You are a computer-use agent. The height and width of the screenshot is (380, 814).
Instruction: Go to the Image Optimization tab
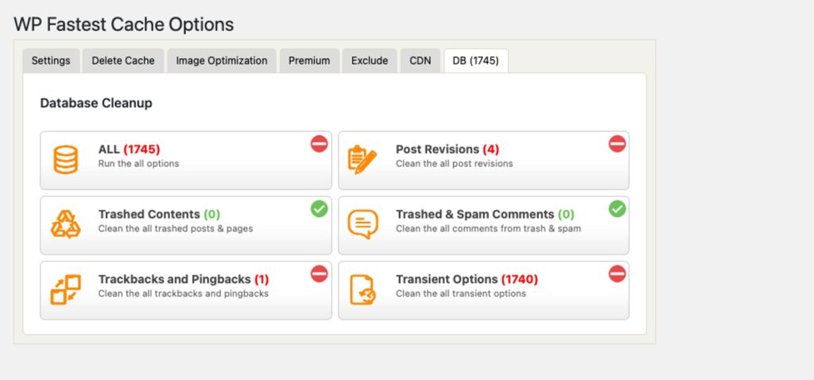coord(222,60)
